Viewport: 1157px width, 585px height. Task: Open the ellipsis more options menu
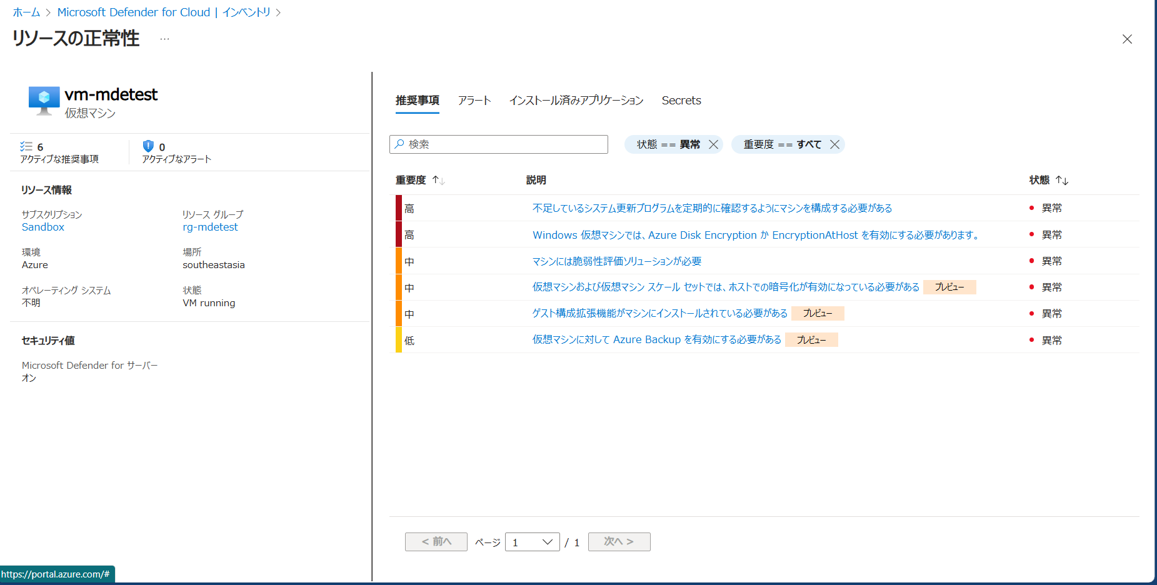click(x=164, y=39)
